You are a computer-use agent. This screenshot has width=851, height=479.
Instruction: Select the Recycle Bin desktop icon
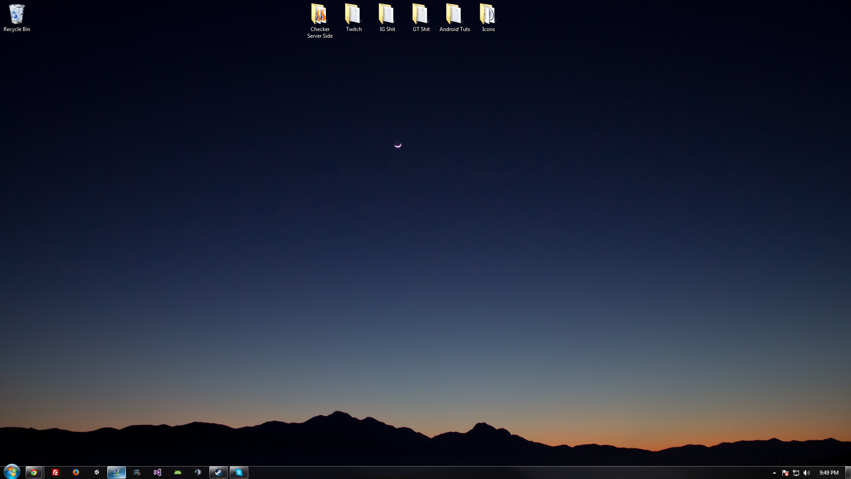(x=17, y=18)
